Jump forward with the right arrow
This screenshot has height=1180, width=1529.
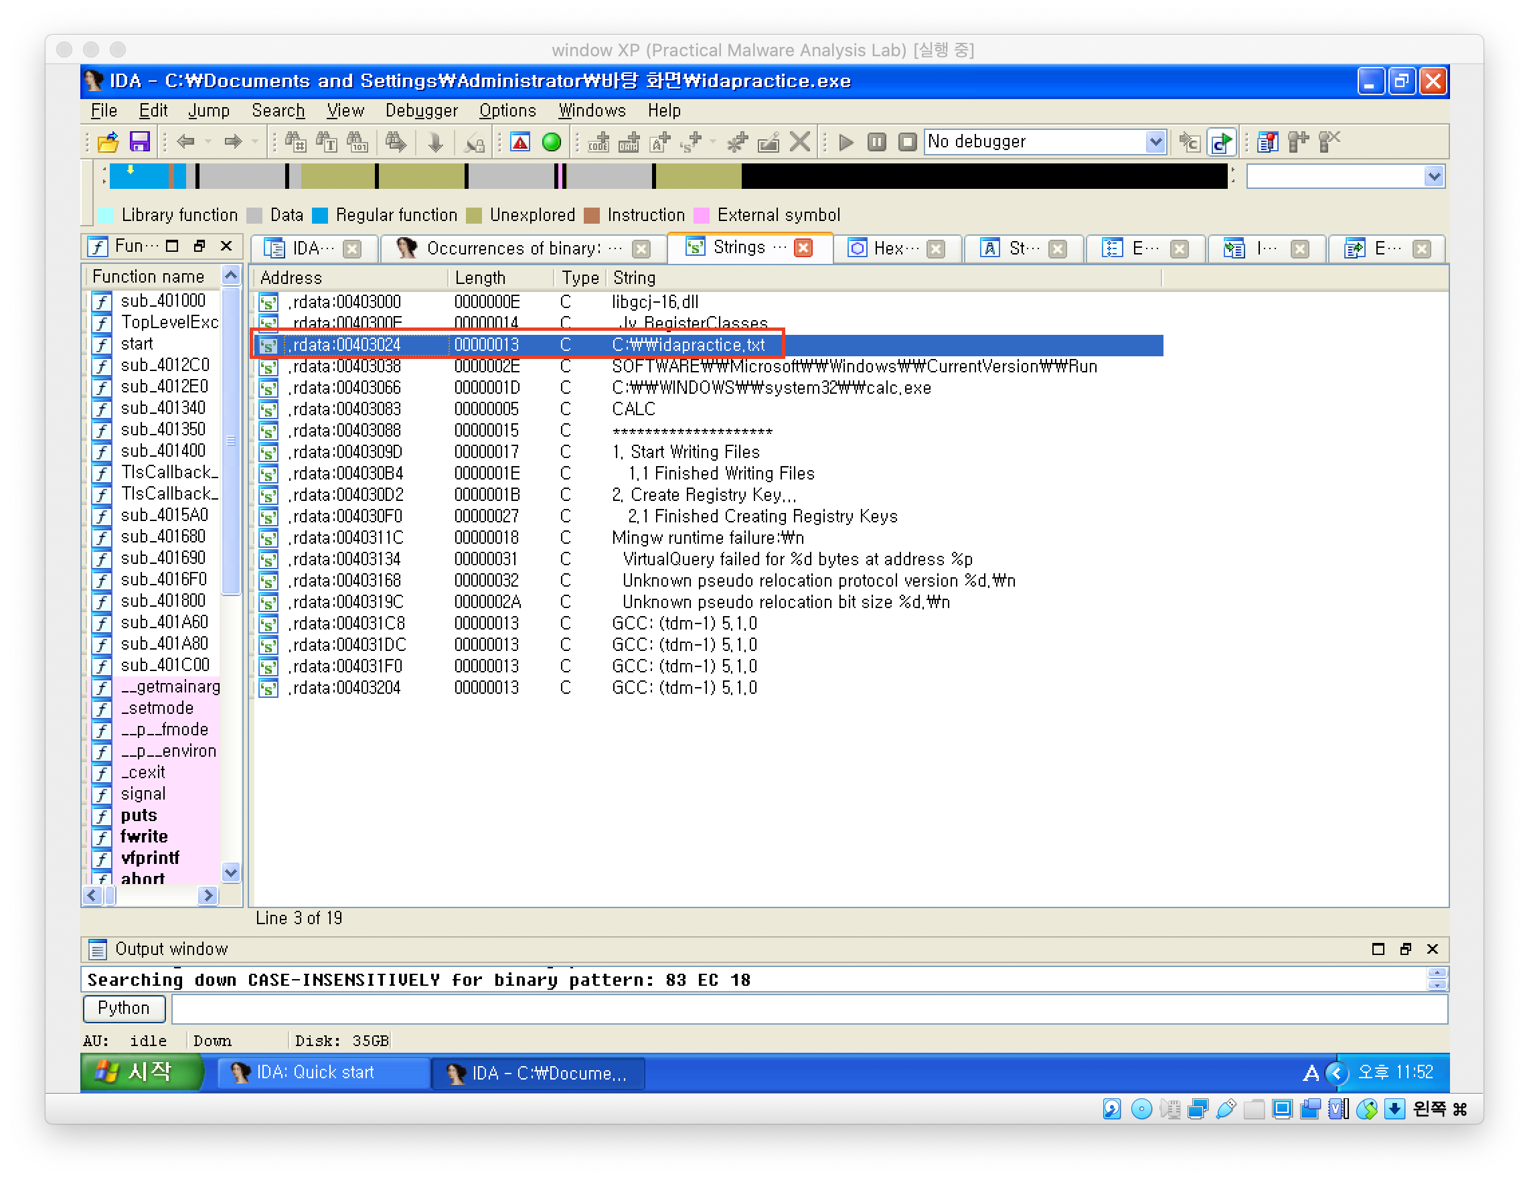coord(232,142)
